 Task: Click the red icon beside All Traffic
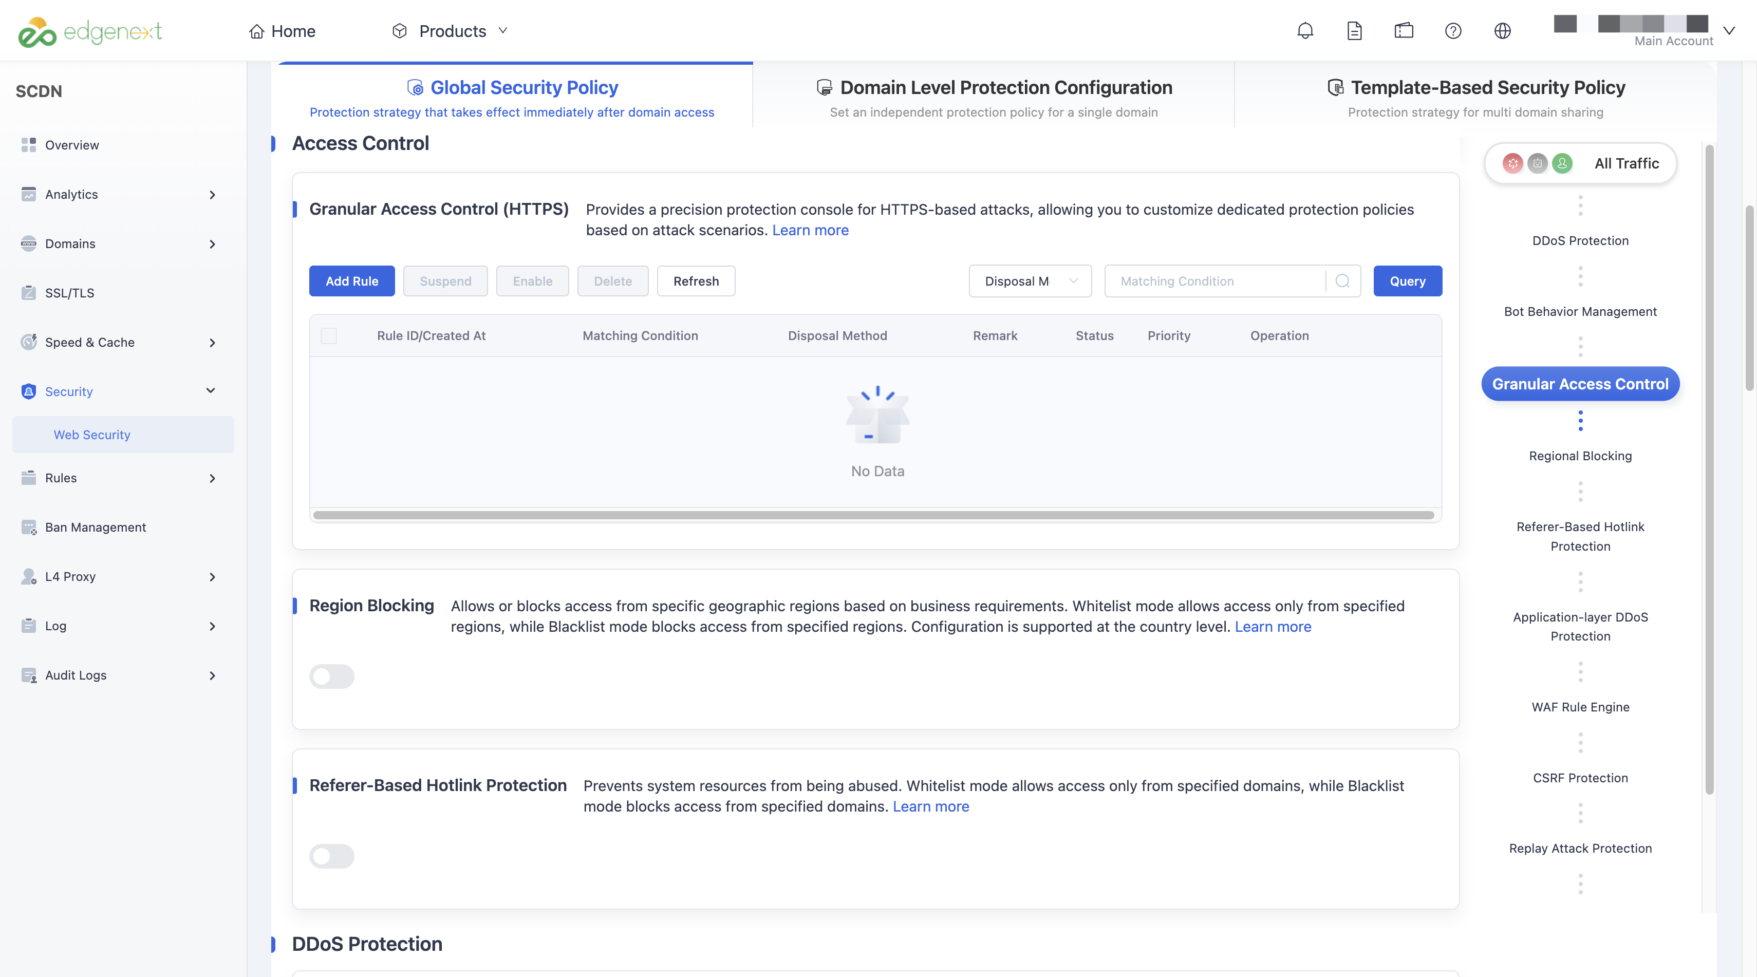[1512, 163]
